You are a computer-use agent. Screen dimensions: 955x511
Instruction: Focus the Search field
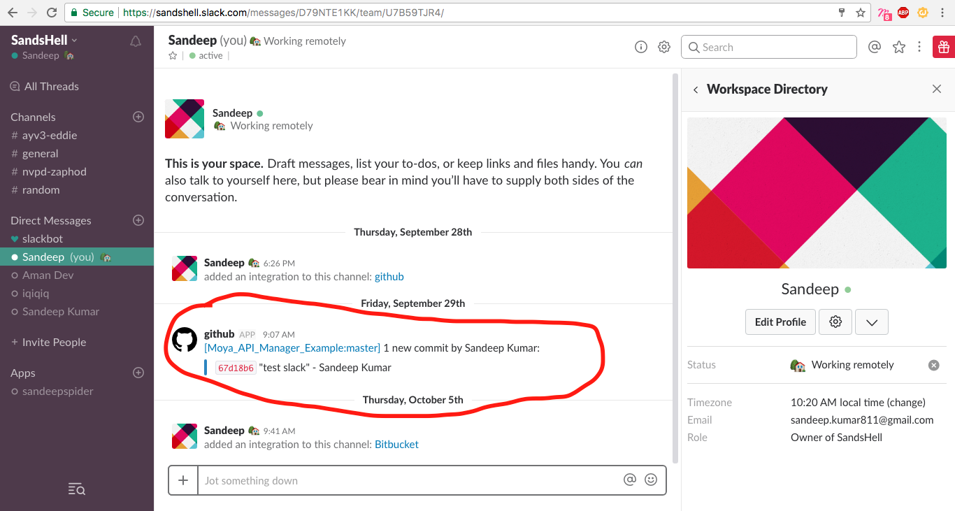[x=768, y=47]
